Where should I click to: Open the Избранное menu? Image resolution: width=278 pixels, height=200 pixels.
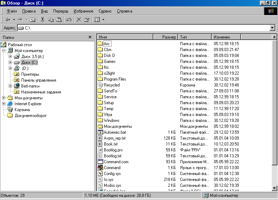coord(83,11)
